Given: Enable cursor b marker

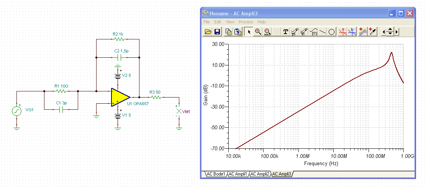Looking at the screenshot, I should point(352,32).
